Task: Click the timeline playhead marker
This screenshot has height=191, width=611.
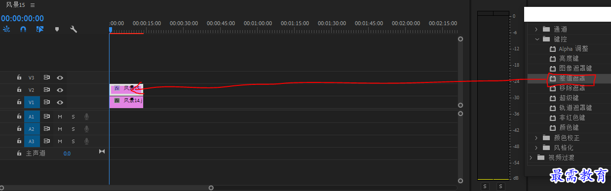Action: [111, 30]
